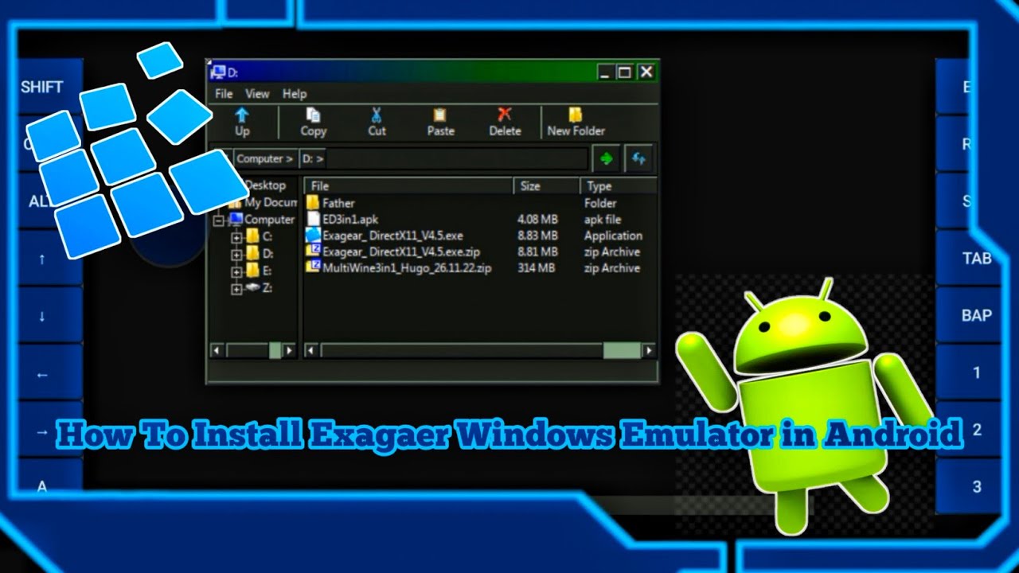Screen dimensions: 1019x573
Task: Click the C: drive folder icon
Action: point(253,236)
